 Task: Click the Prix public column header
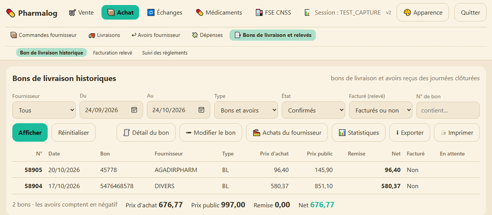click(x=320, y=154)
